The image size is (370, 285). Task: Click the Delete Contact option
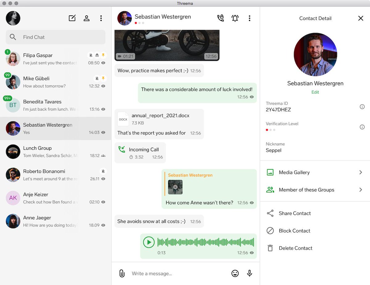[x=315, y=248]
